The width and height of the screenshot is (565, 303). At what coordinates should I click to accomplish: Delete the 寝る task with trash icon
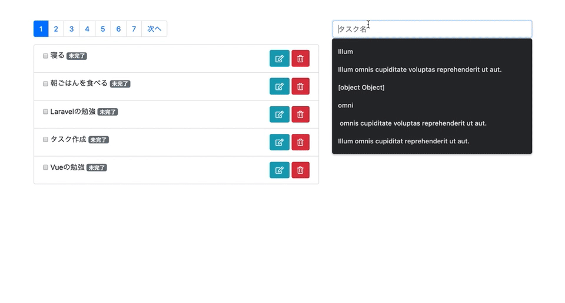click(x=300, y=59)
